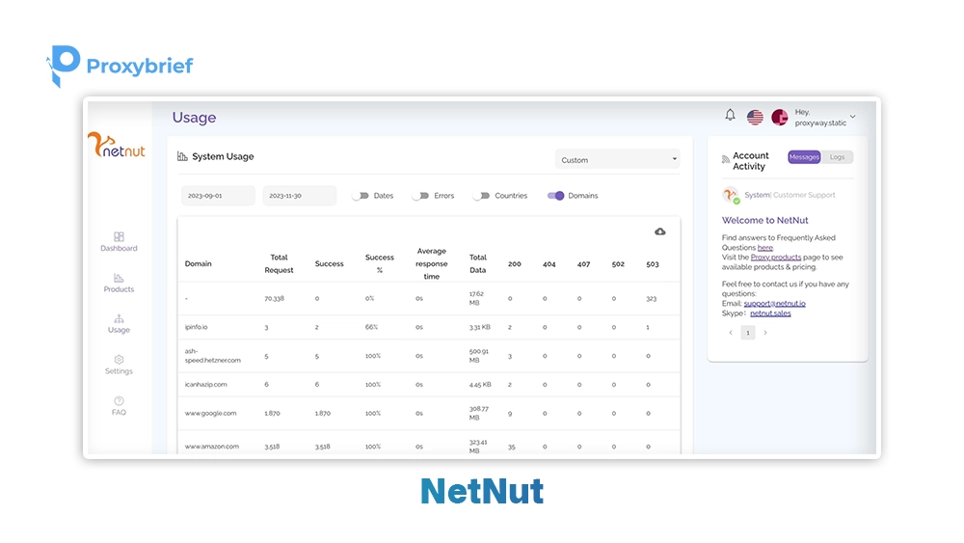Open the Products sidebar icon
Image resolution: width=964 pixels, height=543 pixels.
point(119,278)
